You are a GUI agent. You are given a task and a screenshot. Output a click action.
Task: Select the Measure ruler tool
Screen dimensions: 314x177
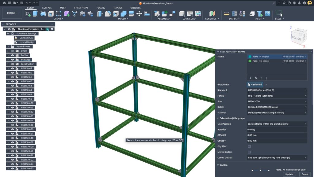tap(227, 13)
